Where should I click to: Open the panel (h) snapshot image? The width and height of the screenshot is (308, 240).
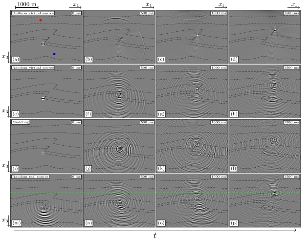point(264,91)
